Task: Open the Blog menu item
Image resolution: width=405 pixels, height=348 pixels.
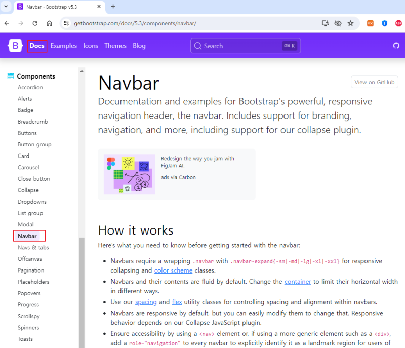Action: click(x=139, y=46)
